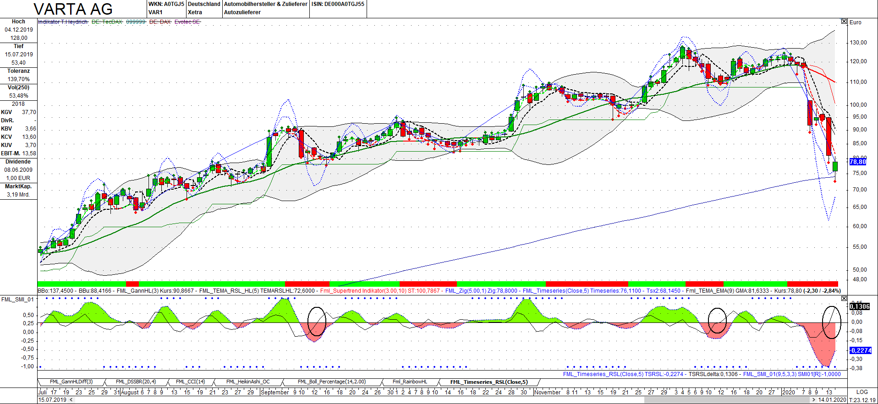Close the main chart panel
878x404 pixels.
point(844,22)
